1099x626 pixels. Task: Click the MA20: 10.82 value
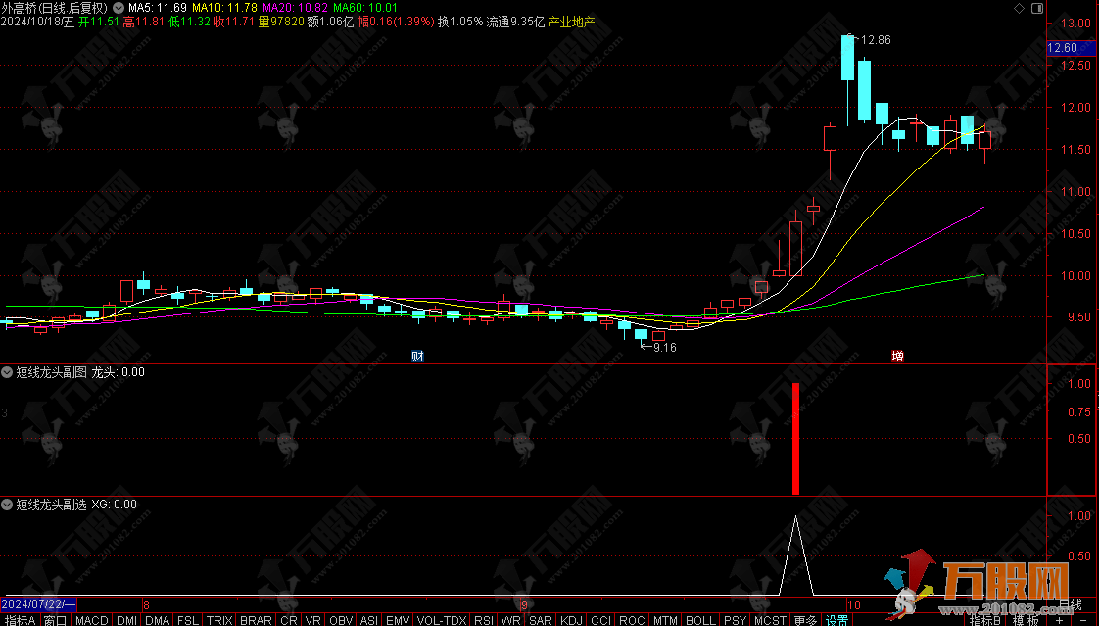coord(295,8)
